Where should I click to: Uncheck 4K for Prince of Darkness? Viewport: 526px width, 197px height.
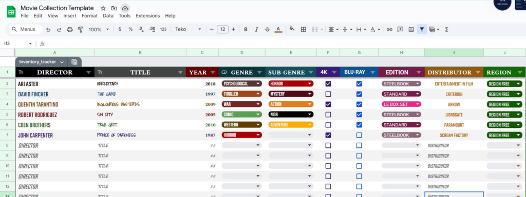(x=328, y=135)
